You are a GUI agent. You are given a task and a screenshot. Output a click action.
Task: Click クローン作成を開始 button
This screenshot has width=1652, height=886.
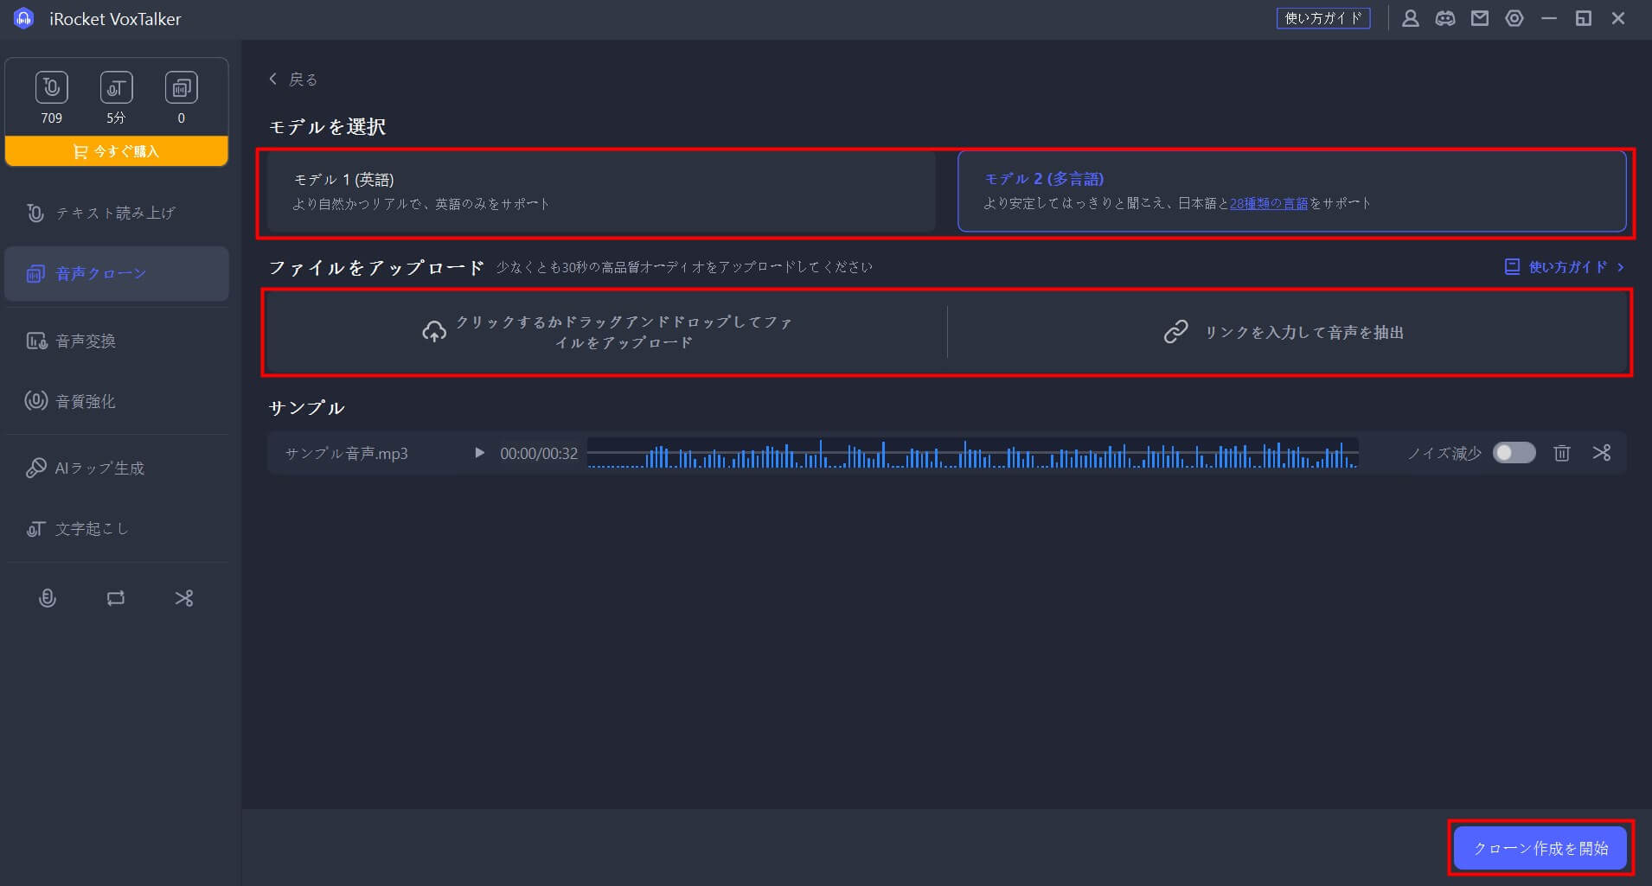1540,848
